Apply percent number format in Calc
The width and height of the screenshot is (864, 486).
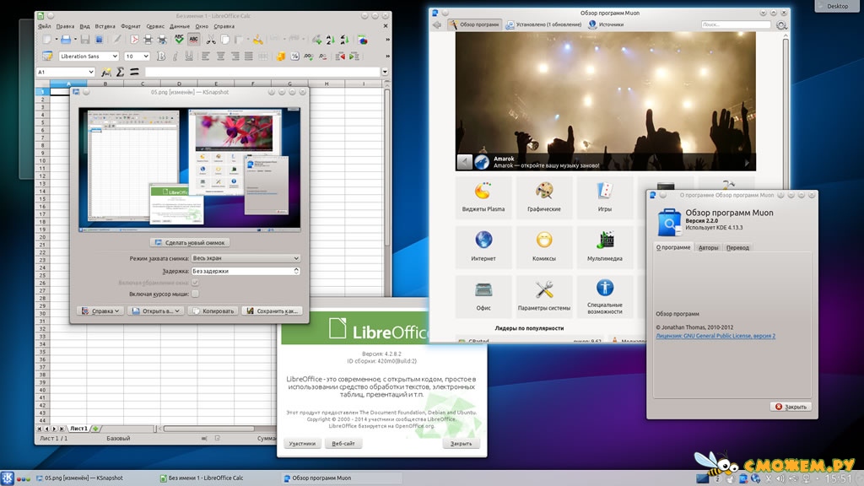tap(294, 57)
